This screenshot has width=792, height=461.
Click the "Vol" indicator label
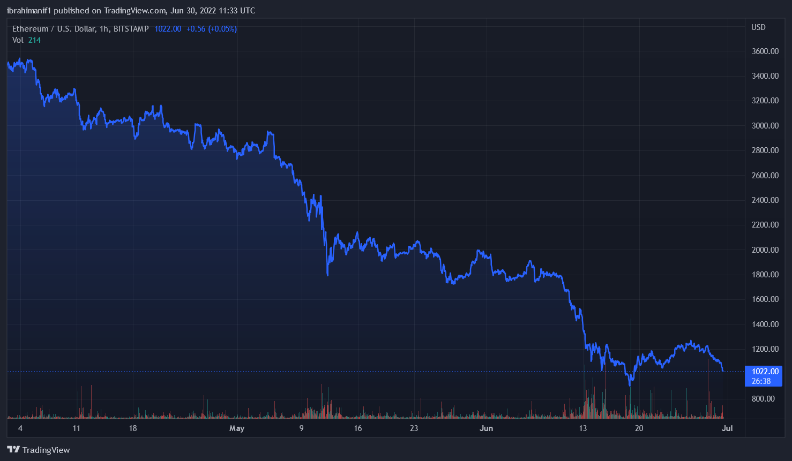click(18, 40)
